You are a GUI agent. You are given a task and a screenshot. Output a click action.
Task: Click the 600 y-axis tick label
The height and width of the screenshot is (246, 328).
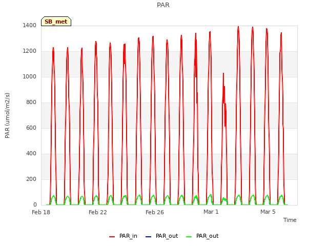tap(31, 128)
